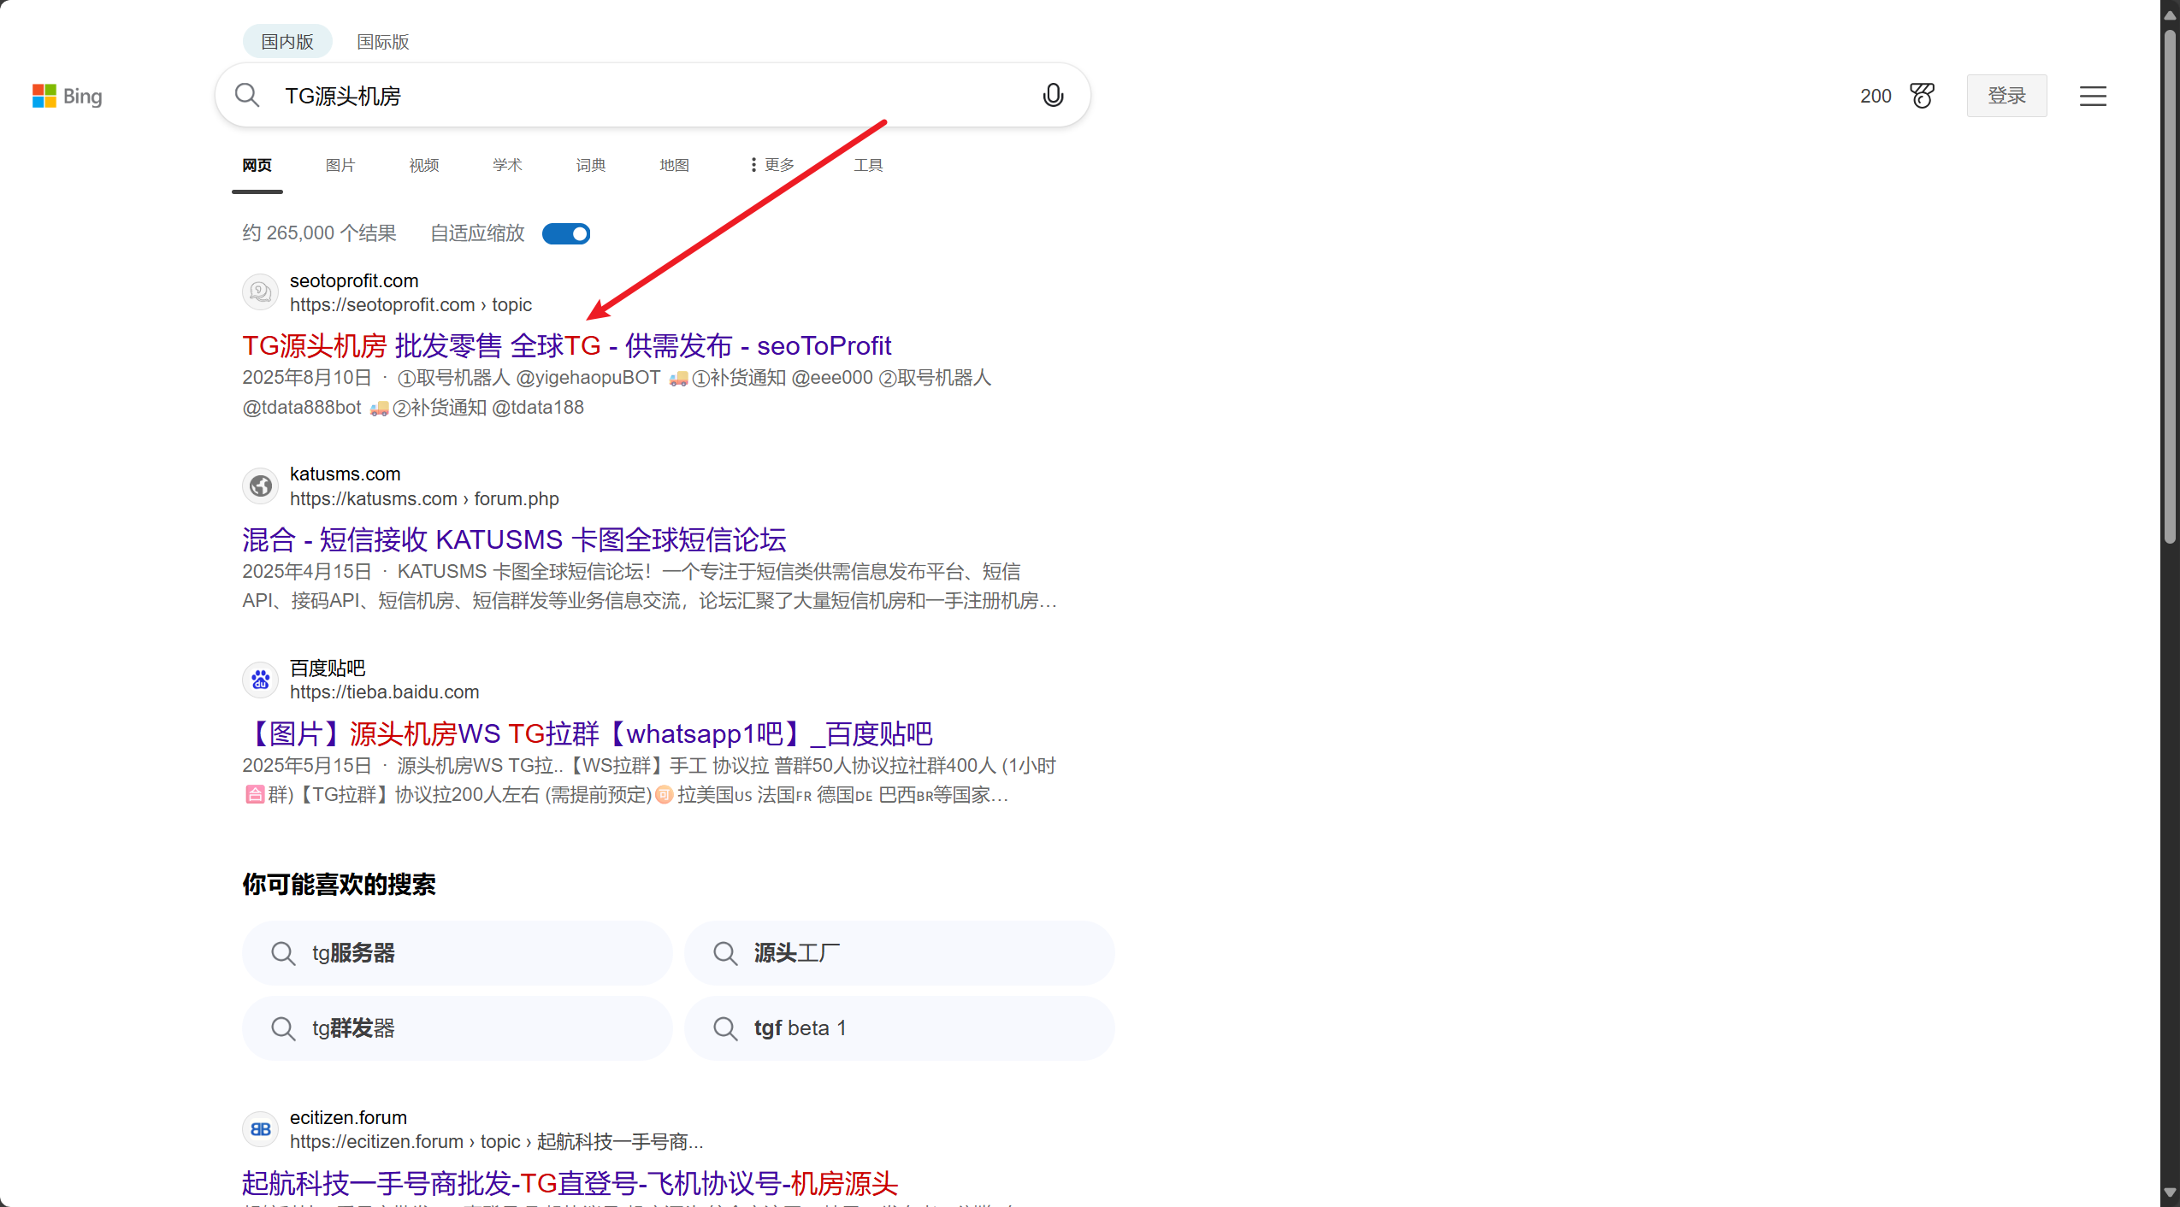Select the 国内版 search mode
This screenshot has height=1207, width=2180.
(x=287, y=42)
